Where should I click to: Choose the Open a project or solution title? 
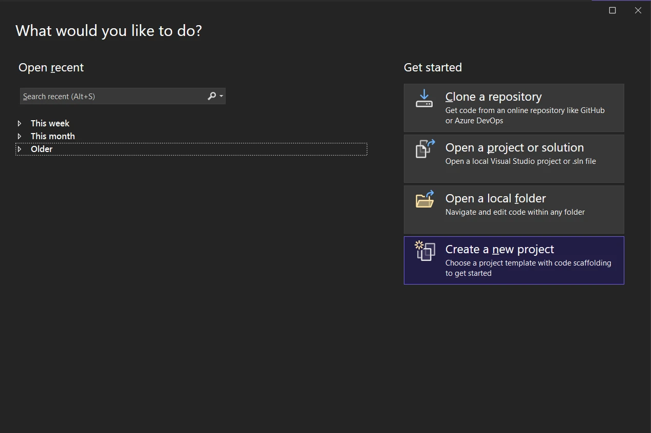[514, 147]
